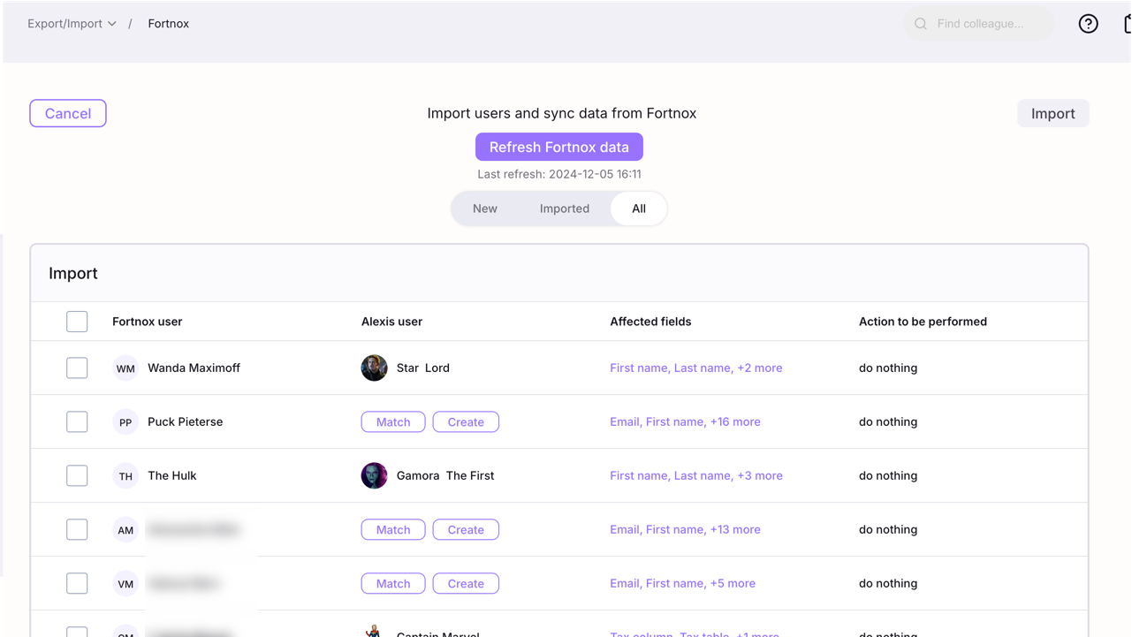Image resolution: width=1132 pixels, height=637 pixels.
Task: Click the Cancel button
Action: (68, 113)
